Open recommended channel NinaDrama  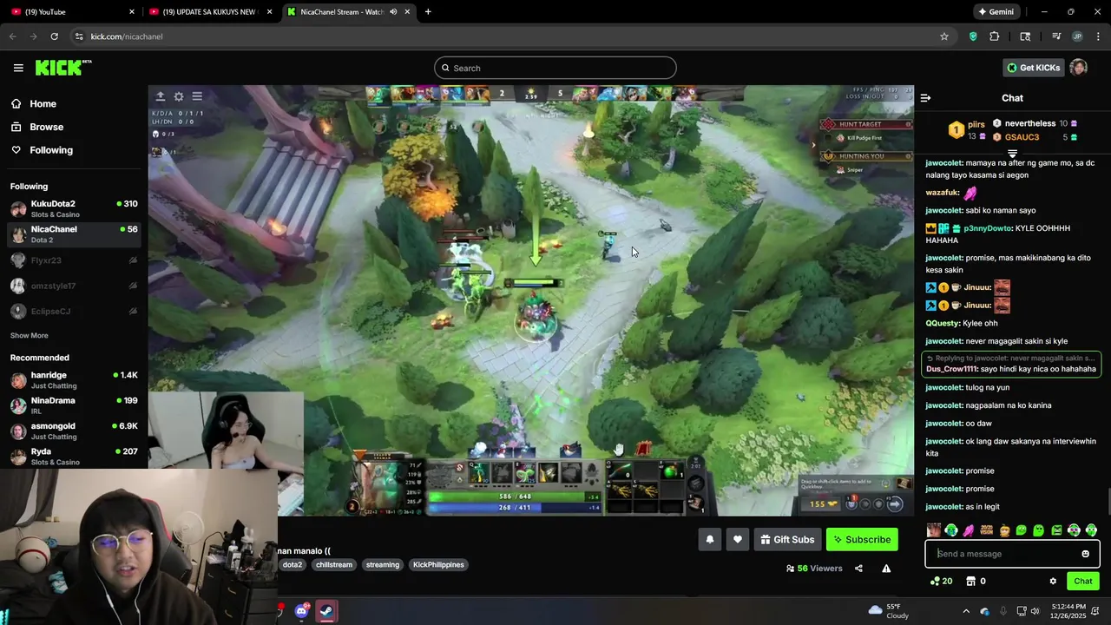click(74, 405)
